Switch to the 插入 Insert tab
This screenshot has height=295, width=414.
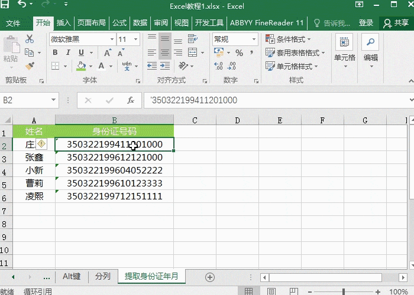pyautogui.click(x=64, y=23)
